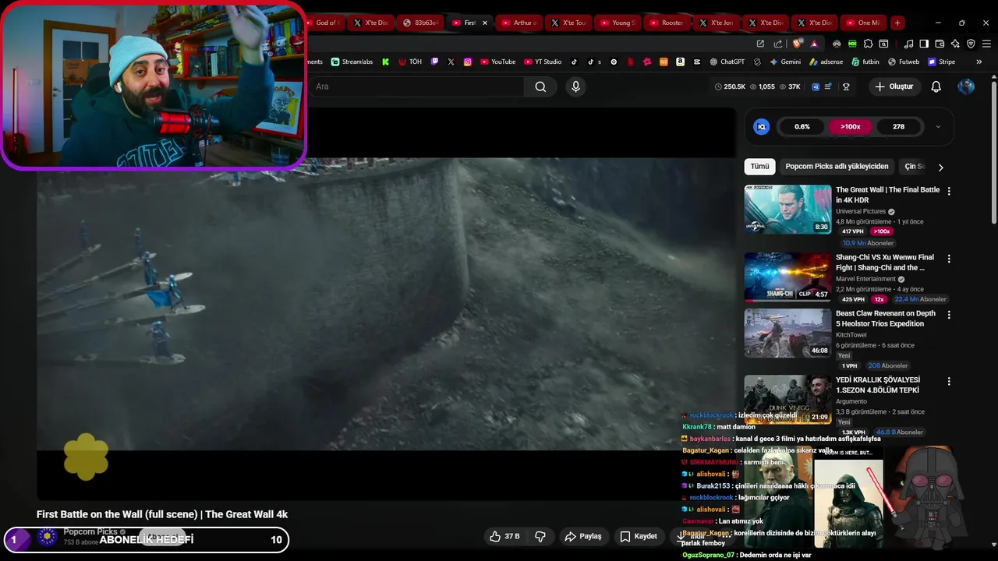Open the Stripe bookmark
The width and height of the screenshot is (998, 561).
[941, 62]
